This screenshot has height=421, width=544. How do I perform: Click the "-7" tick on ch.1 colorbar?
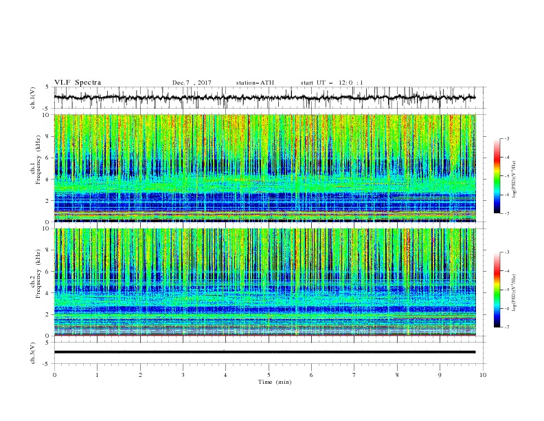point(507,214)
